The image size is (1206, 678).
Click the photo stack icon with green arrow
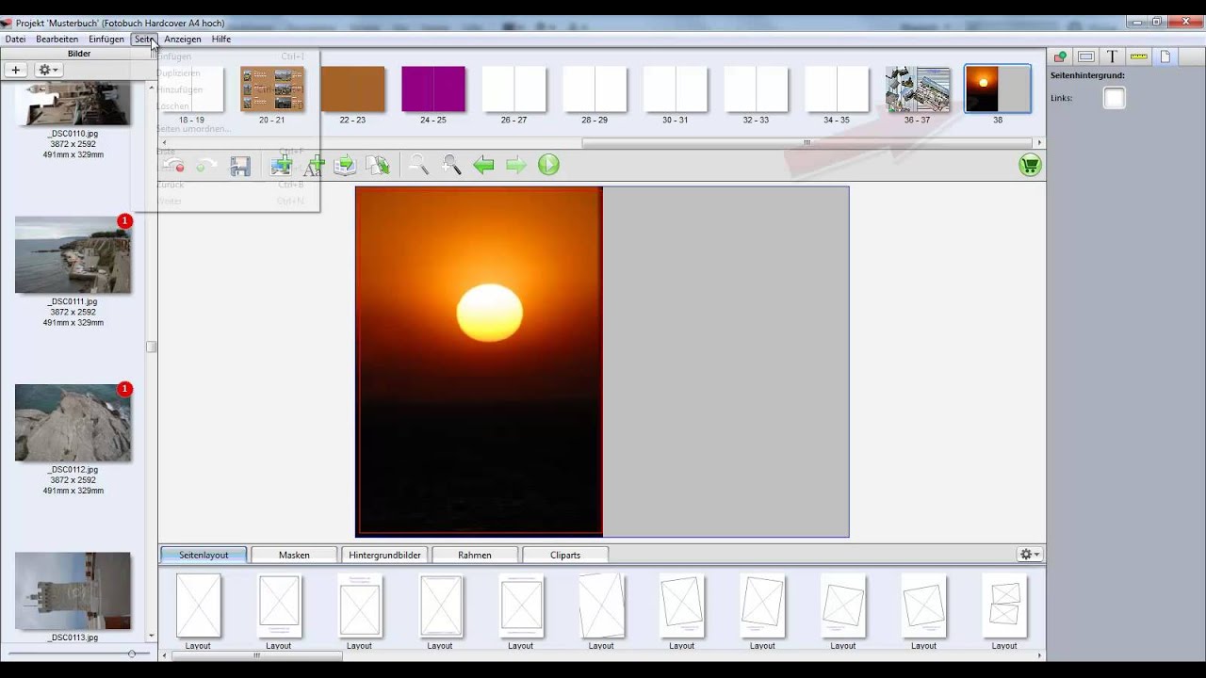[345, 166]
